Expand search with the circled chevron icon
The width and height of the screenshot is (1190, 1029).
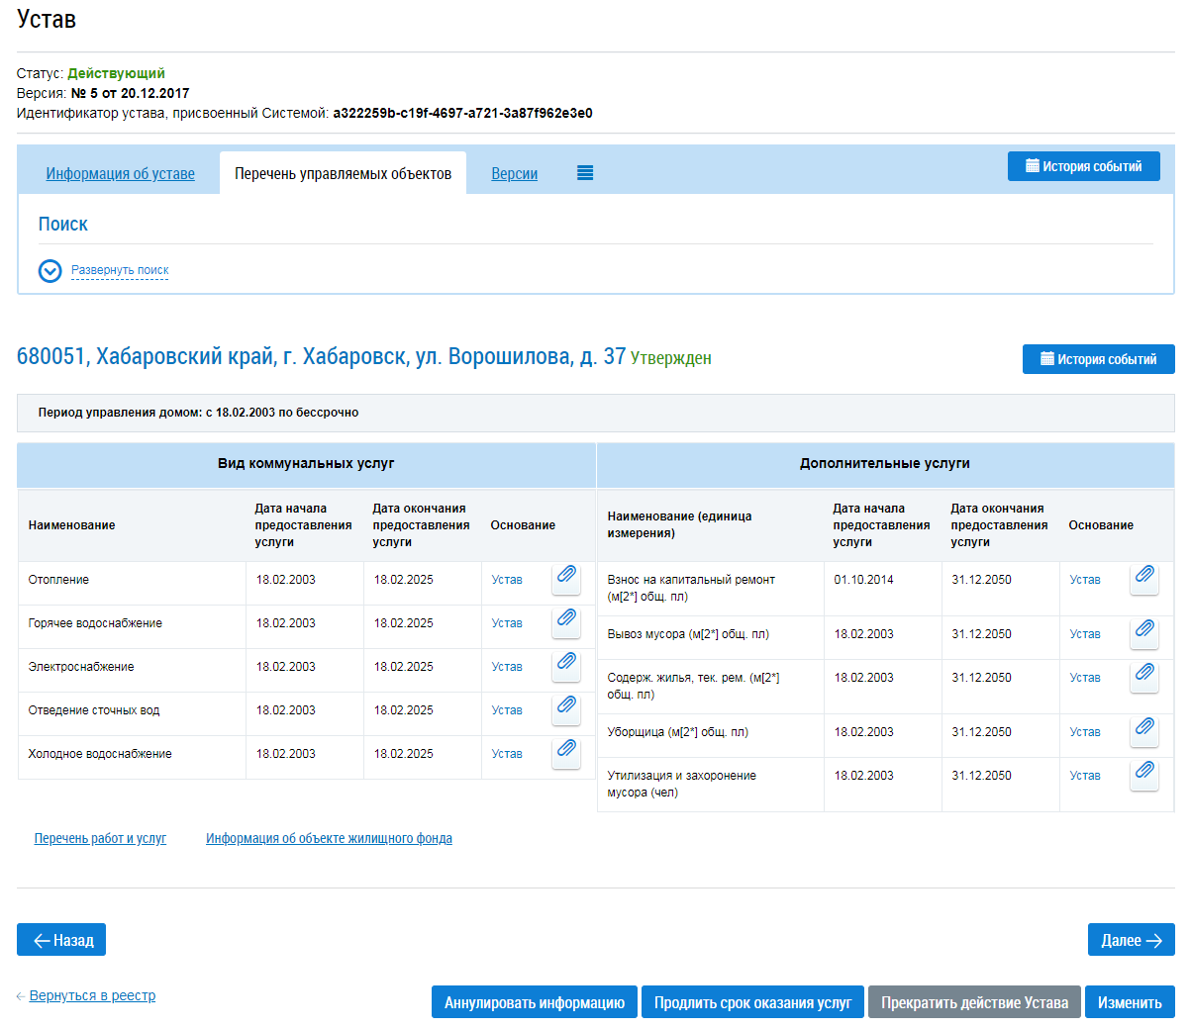(x=50, y=270)
